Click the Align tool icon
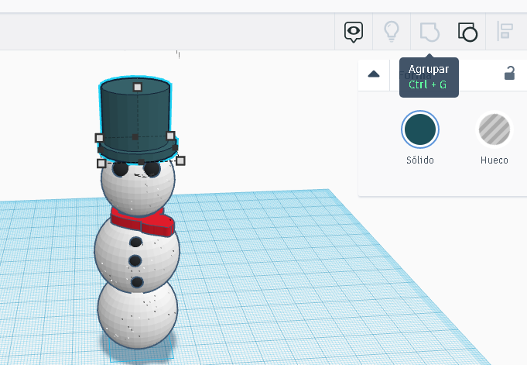The width and height of the screenshot is (527, 365). click(505, 31)
